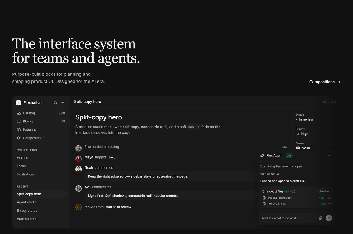The height and width of the screenshot is (234, 353).
Task: Click the Live status badge
Action: click(289, 156)
